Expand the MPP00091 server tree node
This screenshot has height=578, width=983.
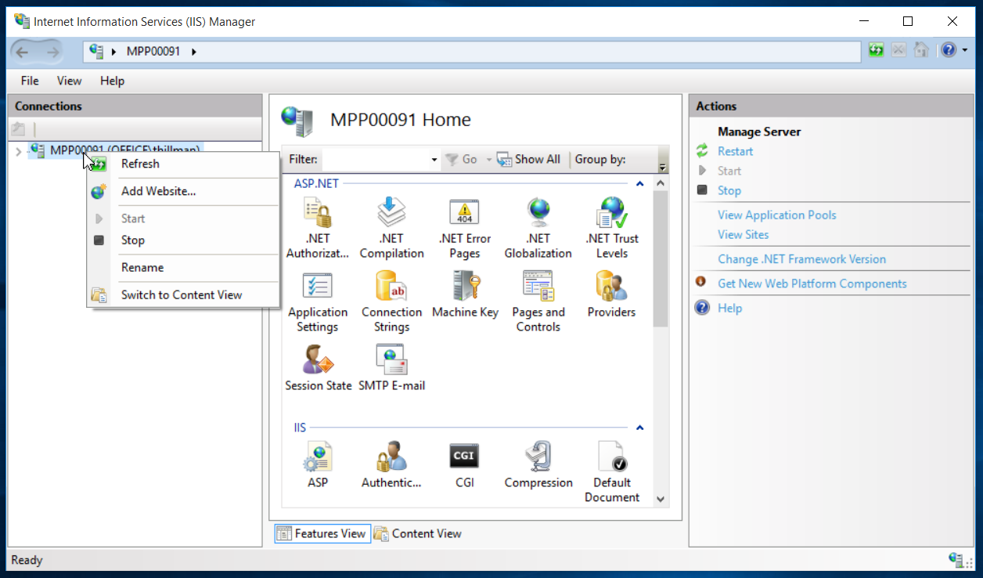tap(18, 151)
